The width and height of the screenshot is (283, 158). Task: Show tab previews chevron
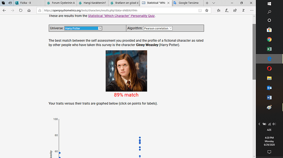click(214, 3)
